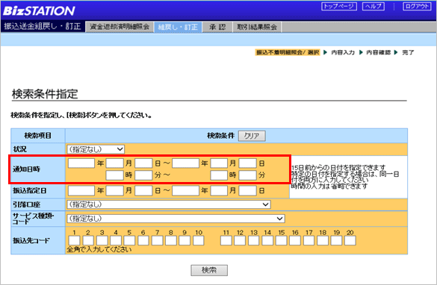The width and height of the screenshot is (437, 285).
Task: Focus 通知日時 start minute field
Action: click(143, 175)
